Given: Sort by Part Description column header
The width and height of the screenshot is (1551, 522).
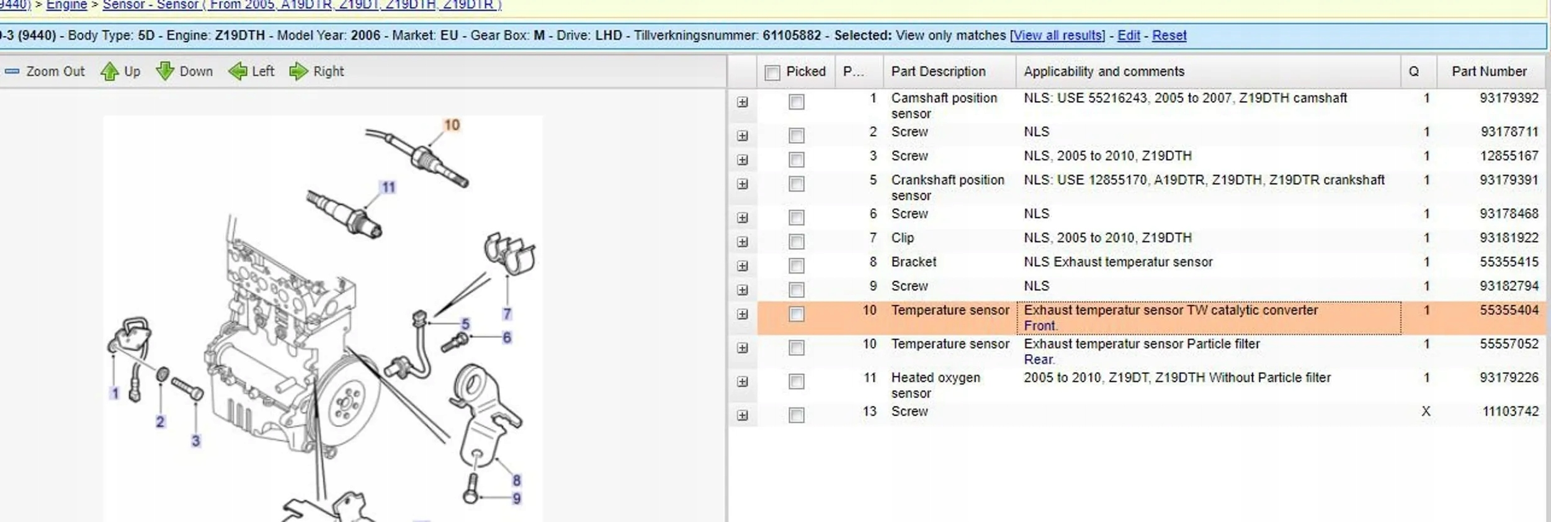Looking at the screenshot, I should 950,71.
